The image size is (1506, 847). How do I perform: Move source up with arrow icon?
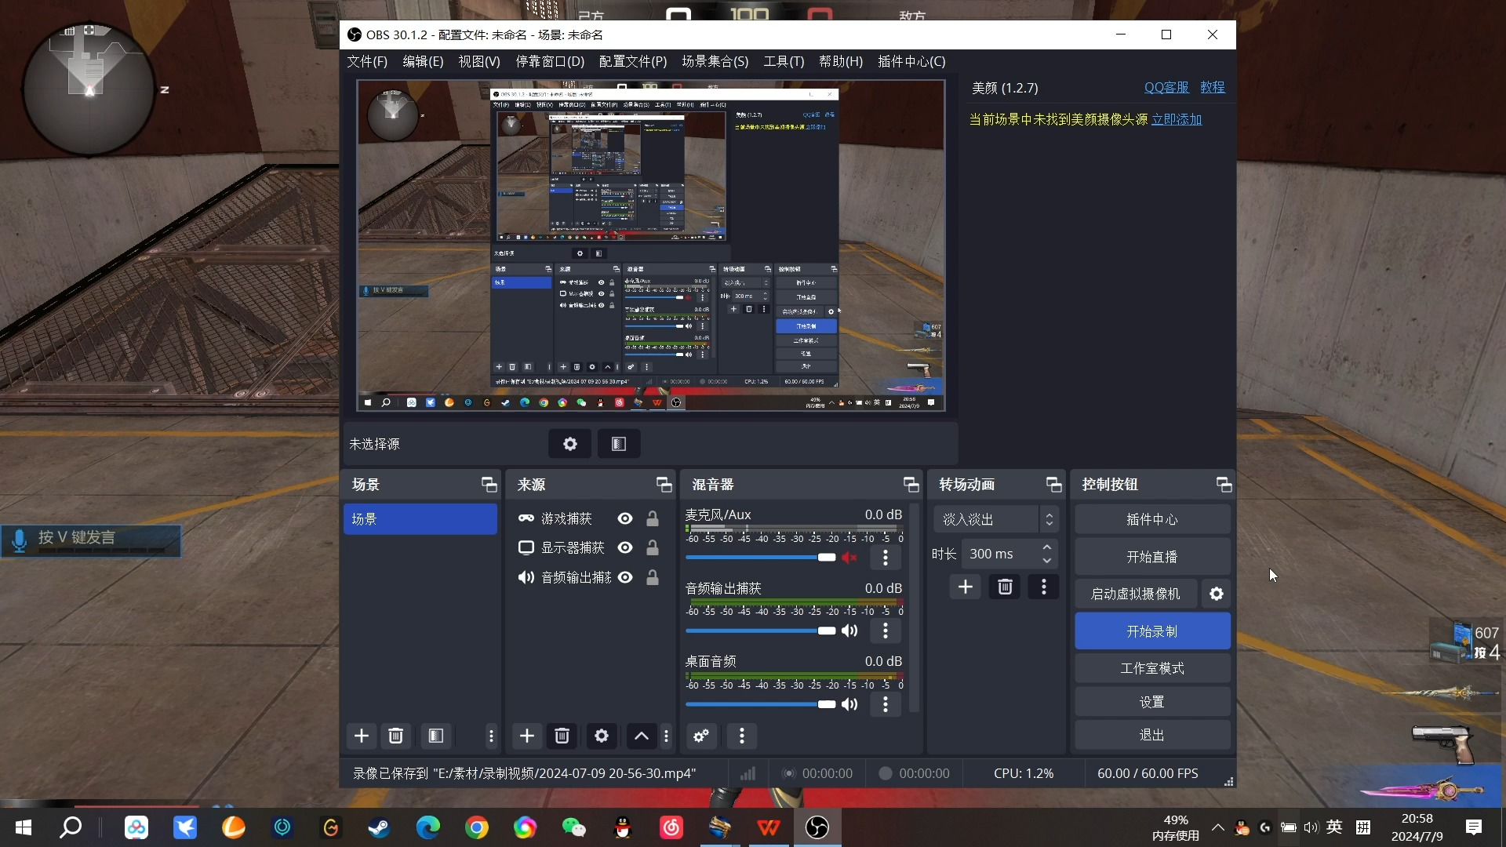pos(641,736)
